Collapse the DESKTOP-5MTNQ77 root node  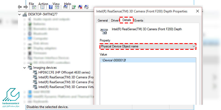coord(20,15)
